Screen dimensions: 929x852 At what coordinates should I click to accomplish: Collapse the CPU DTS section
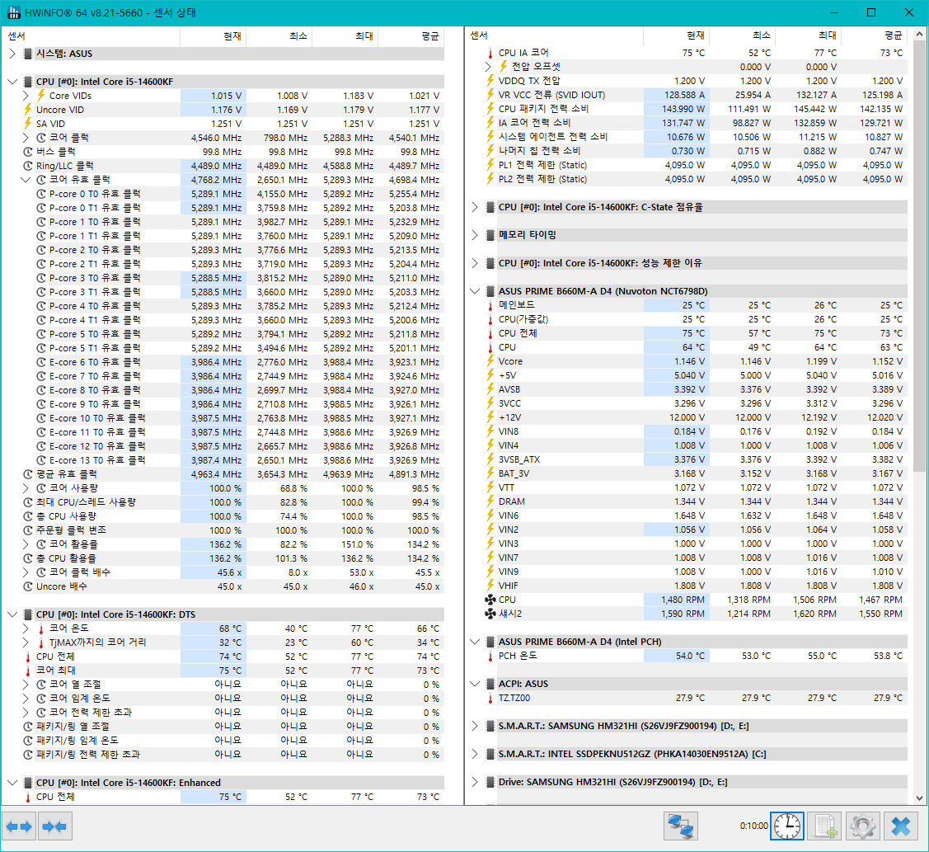12,614
